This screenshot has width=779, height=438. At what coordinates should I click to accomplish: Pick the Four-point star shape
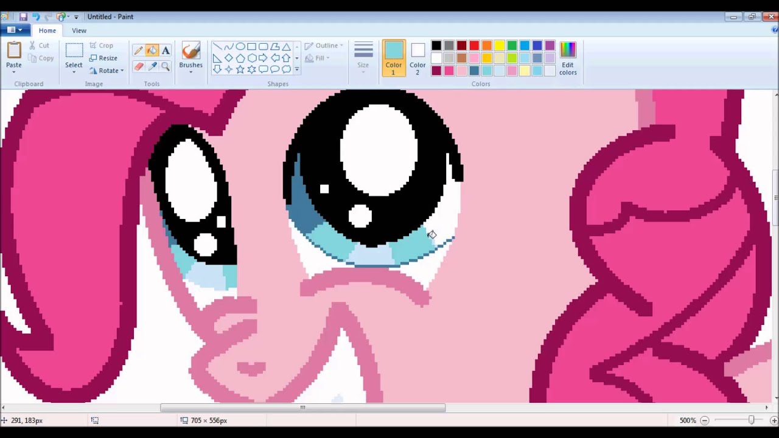point(229,69)
